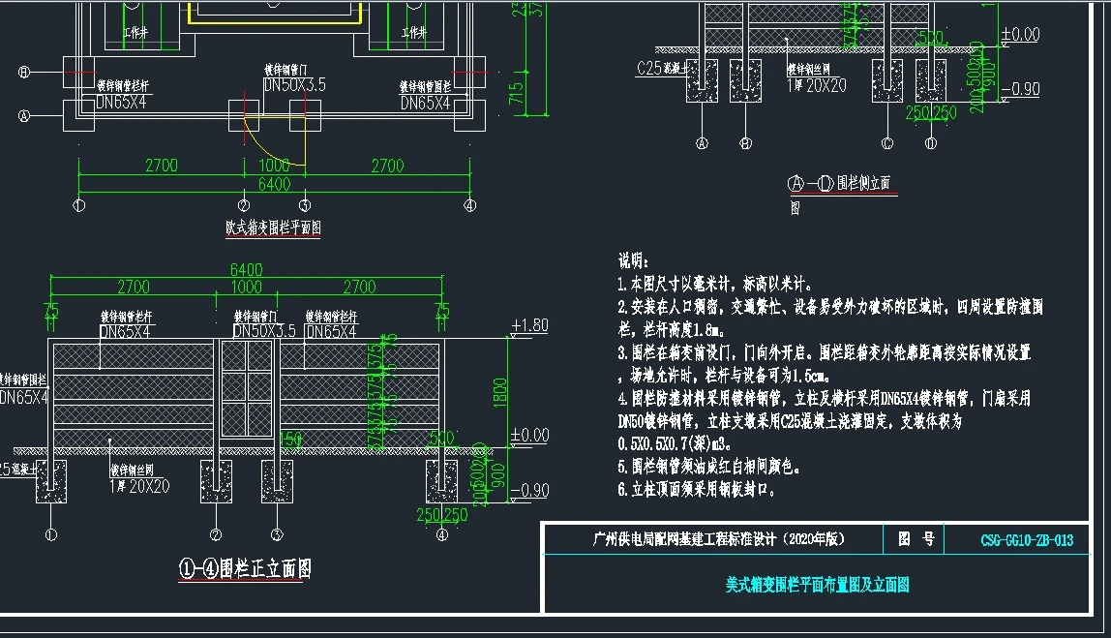Select axis bubble Ⓐ left of plan view
1111x638 pixels.
[25, 115]
